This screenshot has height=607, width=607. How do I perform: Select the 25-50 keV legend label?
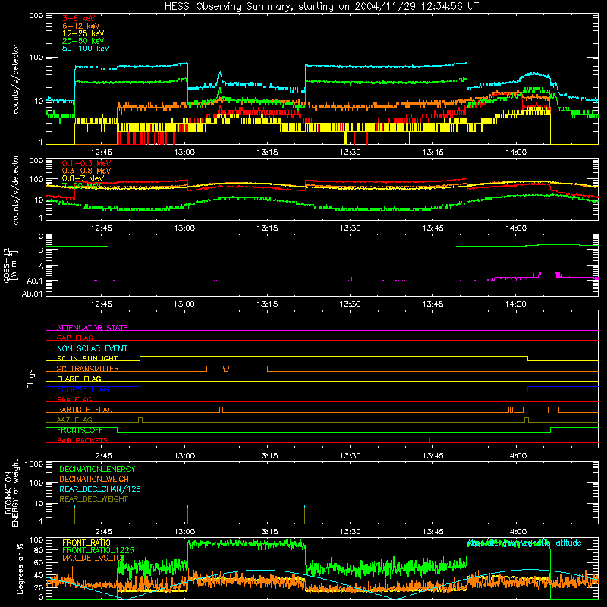pyautogui.click(x=83, y=41)
